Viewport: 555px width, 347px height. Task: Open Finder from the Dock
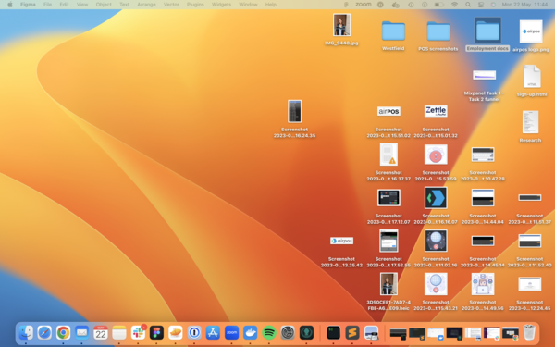tap(26, 332)
